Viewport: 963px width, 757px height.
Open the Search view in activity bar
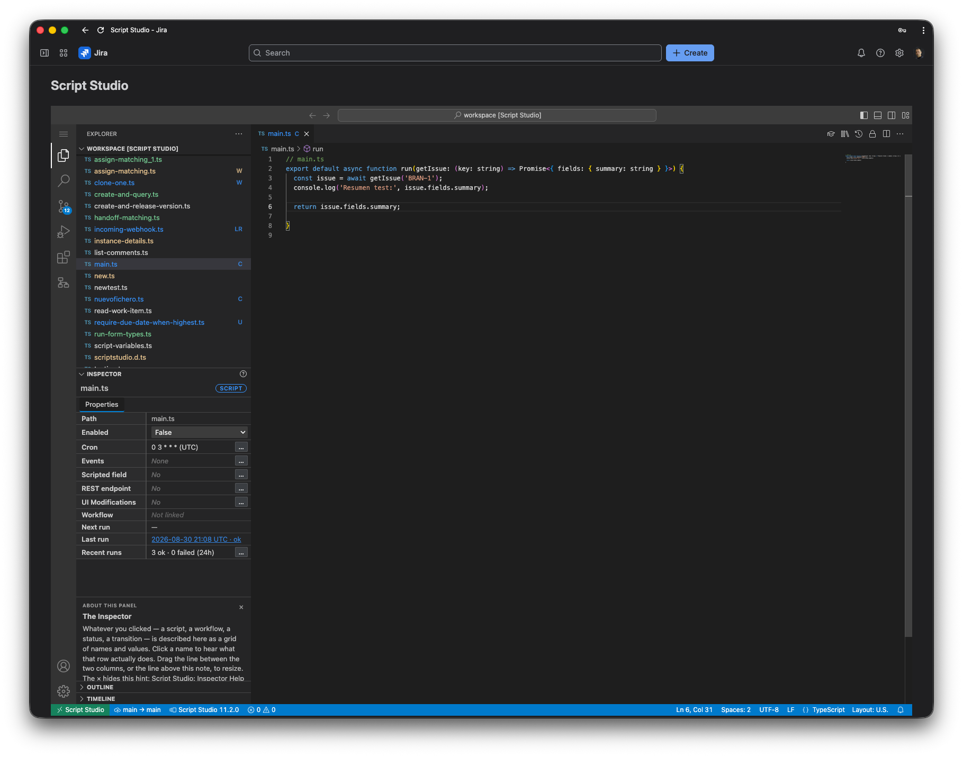click(64, 180)
